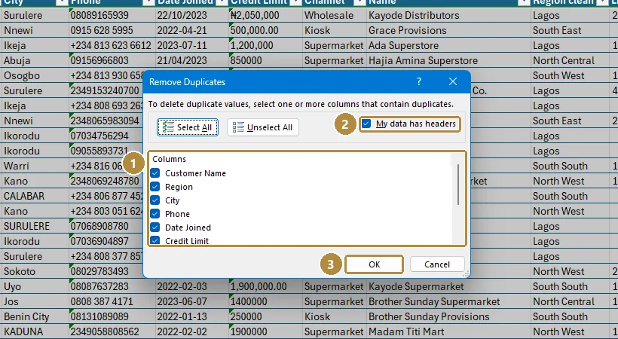Open the Phone column filter dropdown
This screenshot has height=339, width=618.
pyautogui.click(x=148, y=2)
